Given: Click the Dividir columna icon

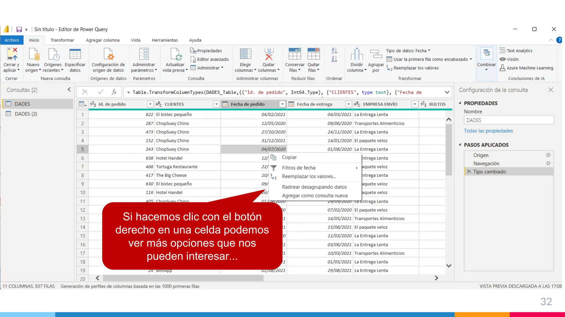Looking at the screenshot, I should pos(356,54).
